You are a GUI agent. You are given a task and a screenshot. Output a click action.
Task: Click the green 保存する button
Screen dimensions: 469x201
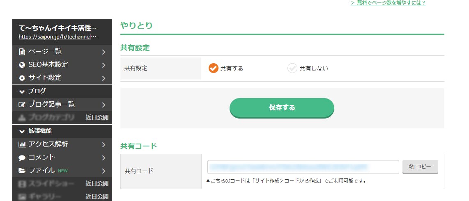point(282,108)
